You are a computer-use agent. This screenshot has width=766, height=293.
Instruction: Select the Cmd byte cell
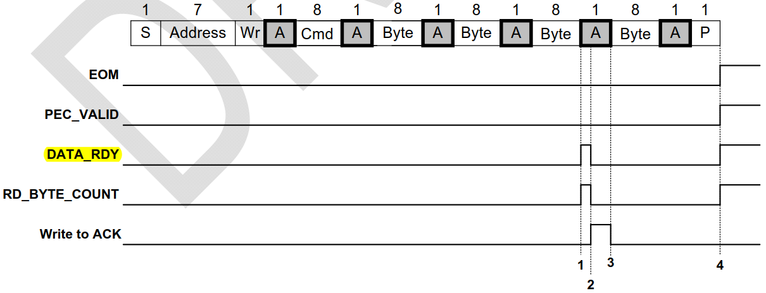pyautogui.click(x=317, y=33)
